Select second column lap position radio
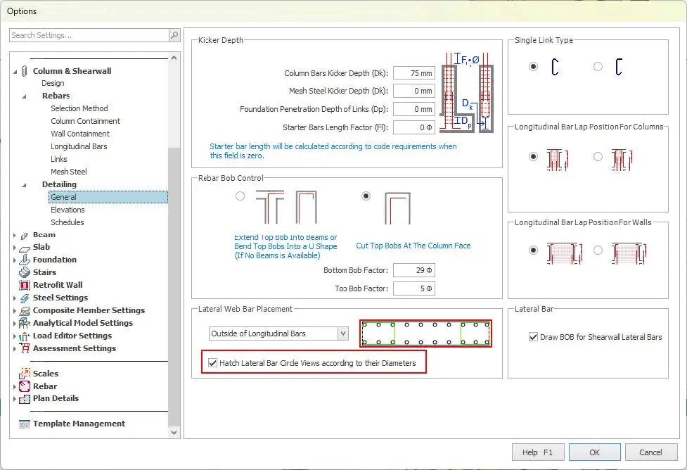 598,156
